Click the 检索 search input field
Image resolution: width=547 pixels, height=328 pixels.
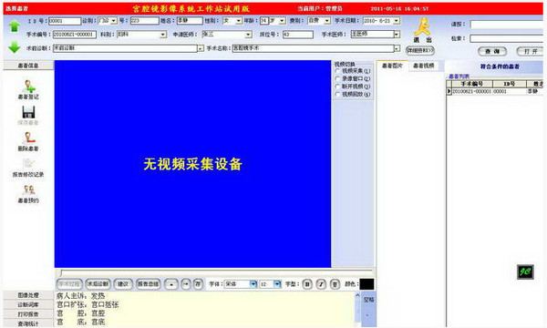[x=507, y=38]
